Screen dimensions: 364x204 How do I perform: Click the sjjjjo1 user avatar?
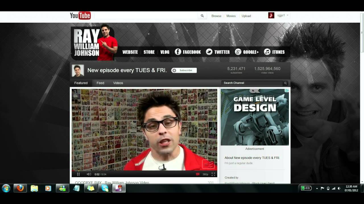click(271, 15)
